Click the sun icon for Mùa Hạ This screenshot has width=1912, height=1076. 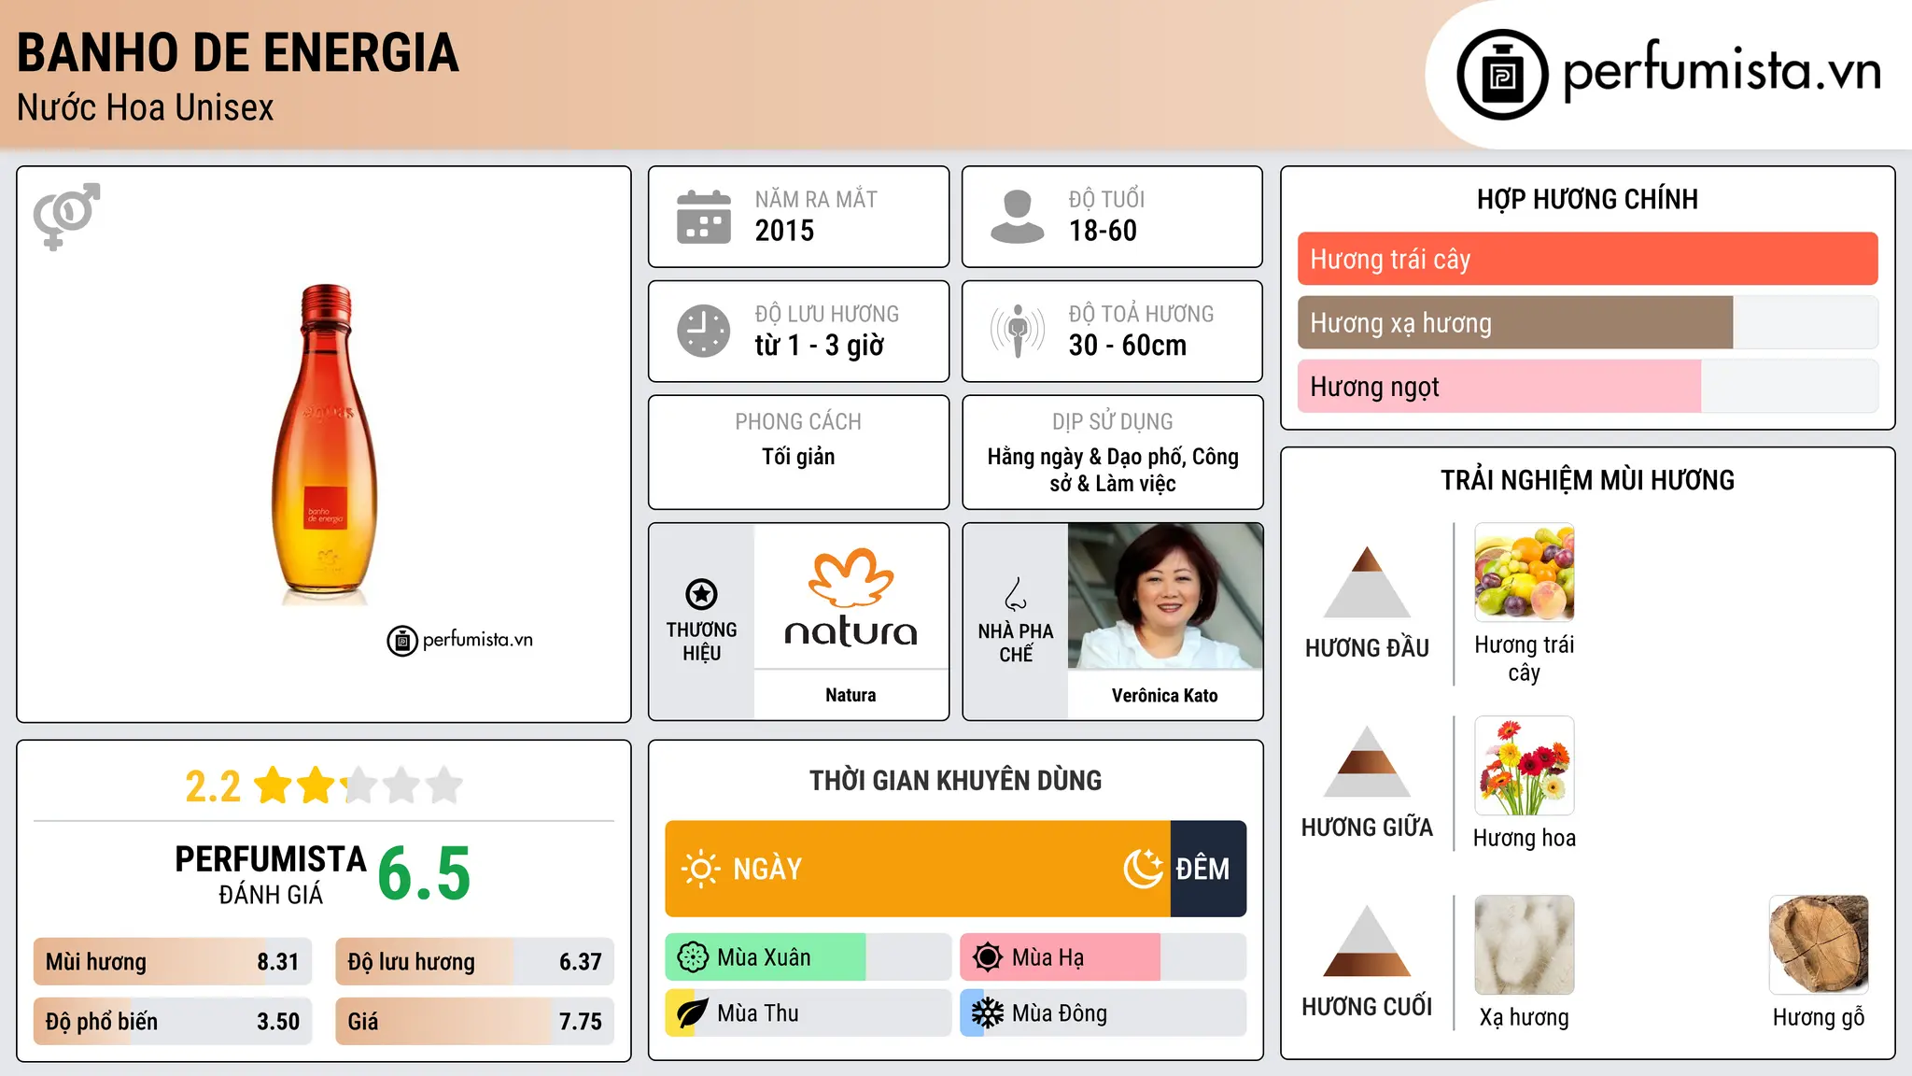pos(987,957)
